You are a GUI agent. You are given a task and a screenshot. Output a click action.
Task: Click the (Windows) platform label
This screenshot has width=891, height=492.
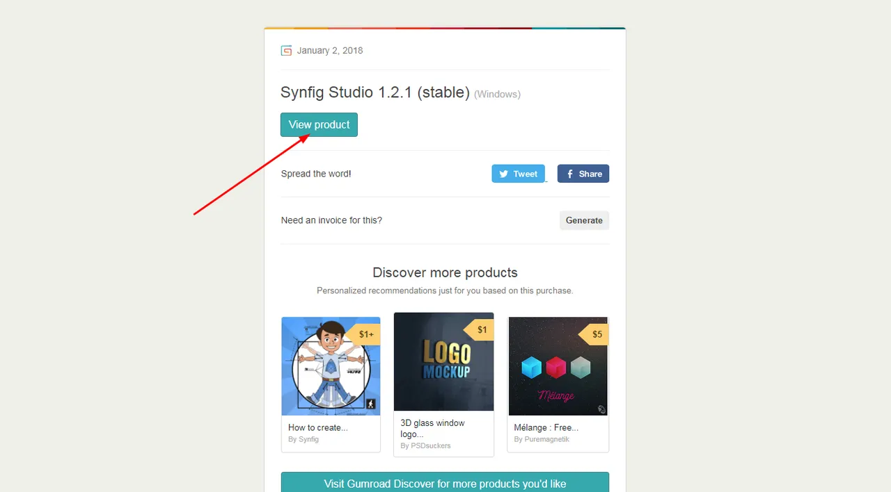pyautogui.click(x=497, y=95)
